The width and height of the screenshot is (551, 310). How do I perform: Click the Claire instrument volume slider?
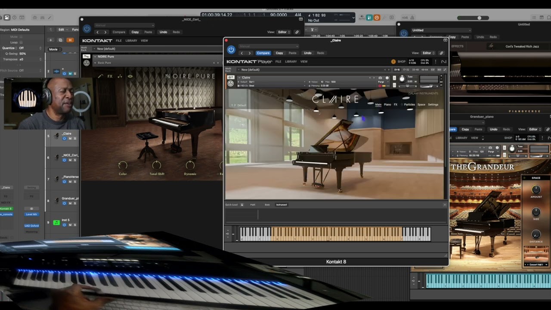[429, 85]
